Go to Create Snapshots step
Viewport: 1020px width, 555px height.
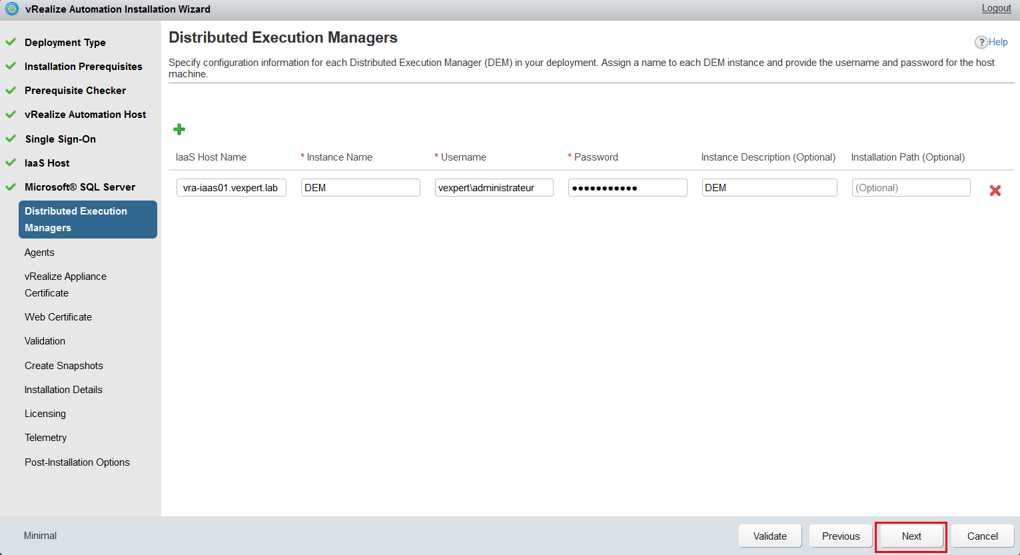(x=64, y=366)
